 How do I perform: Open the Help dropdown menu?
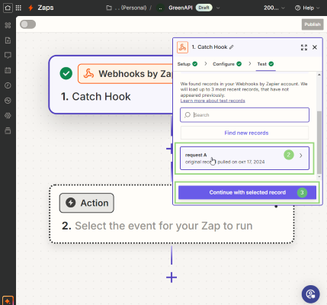[307, 8]
